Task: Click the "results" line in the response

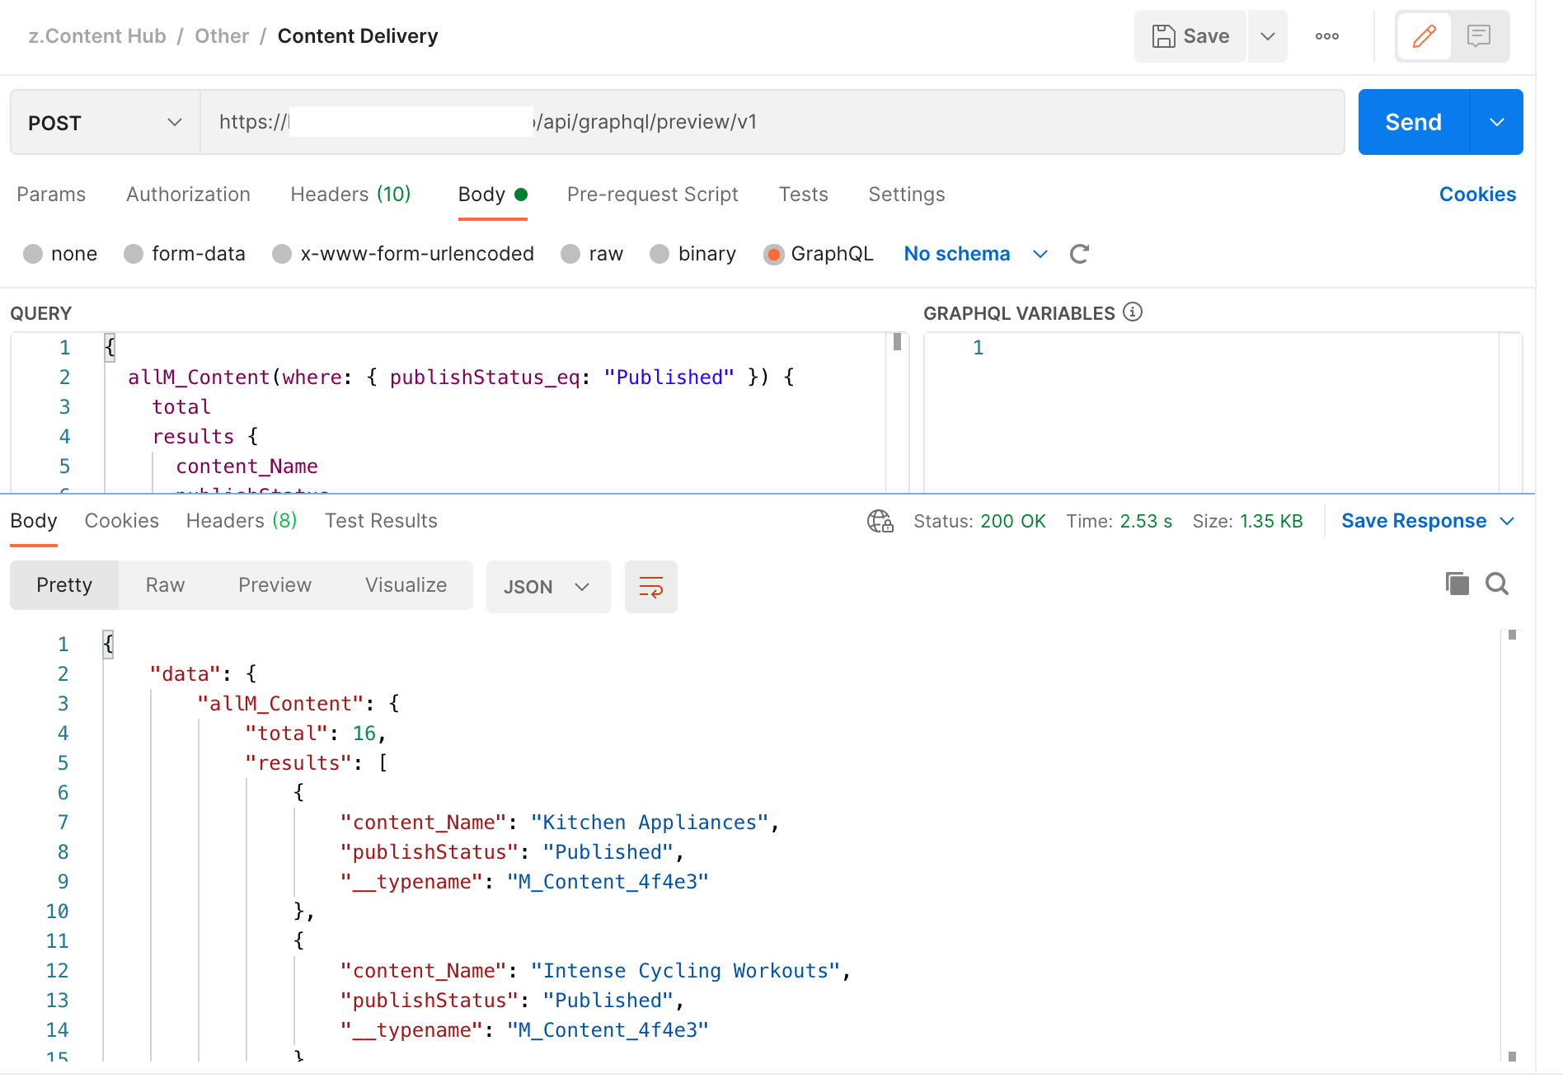Action: tap(316, 763)
